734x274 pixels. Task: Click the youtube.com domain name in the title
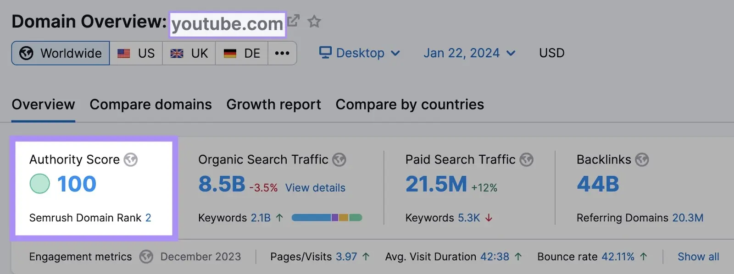pos(228,24)
